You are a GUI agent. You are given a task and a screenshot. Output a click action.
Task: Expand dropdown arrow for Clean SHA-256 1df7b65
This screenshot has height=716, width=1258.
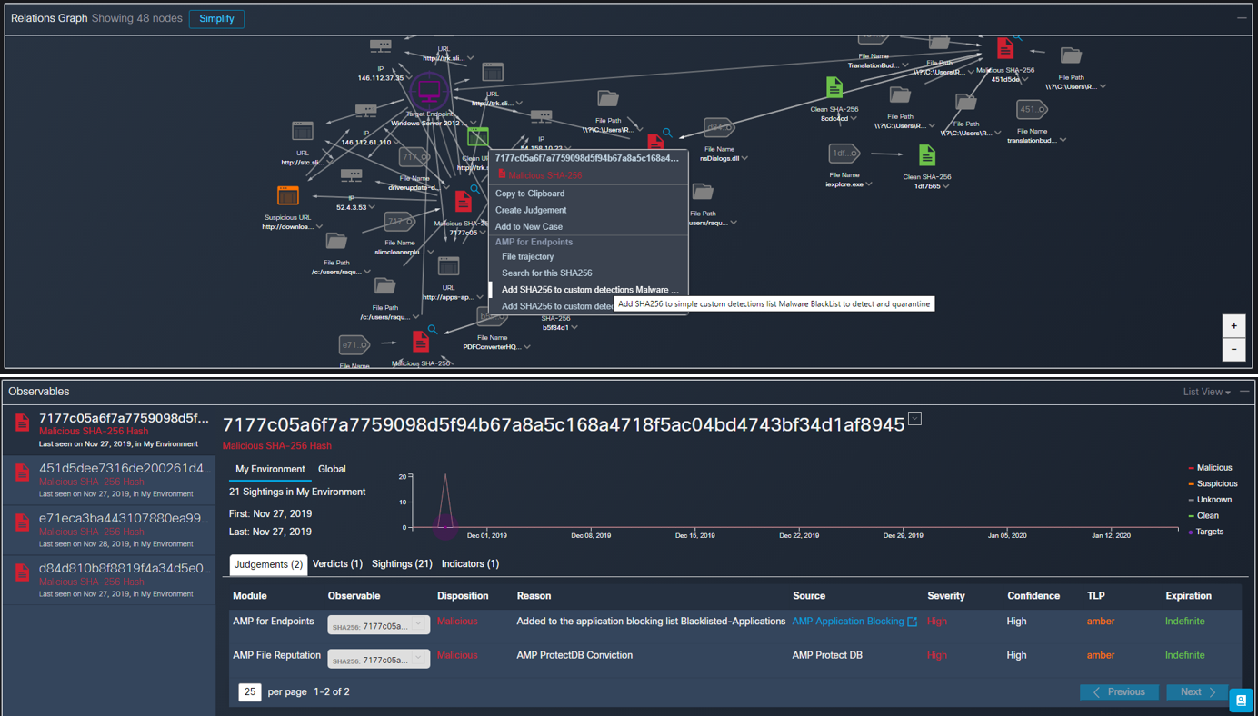[x=946, y=187]
